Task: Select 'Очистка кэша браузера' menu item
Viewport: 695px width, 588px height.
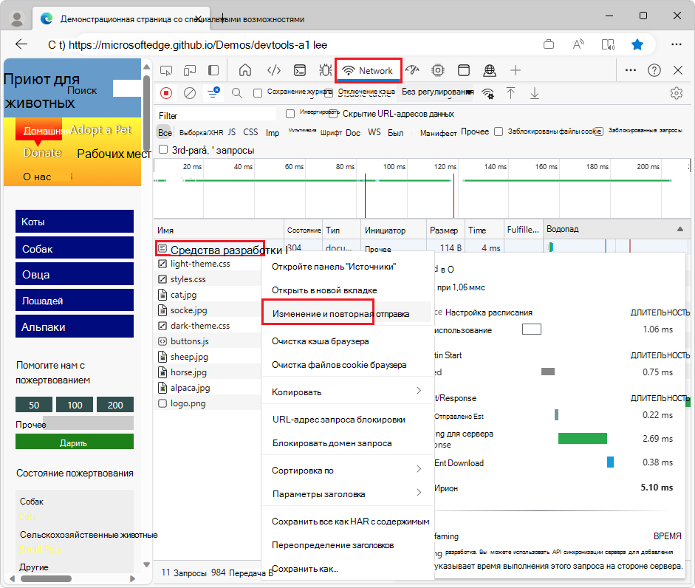Action: 347,341
